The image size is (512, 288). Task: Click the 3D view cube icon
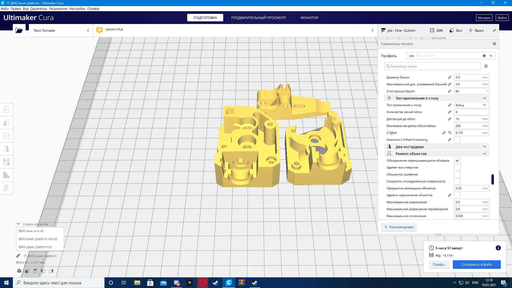[19, 271]
